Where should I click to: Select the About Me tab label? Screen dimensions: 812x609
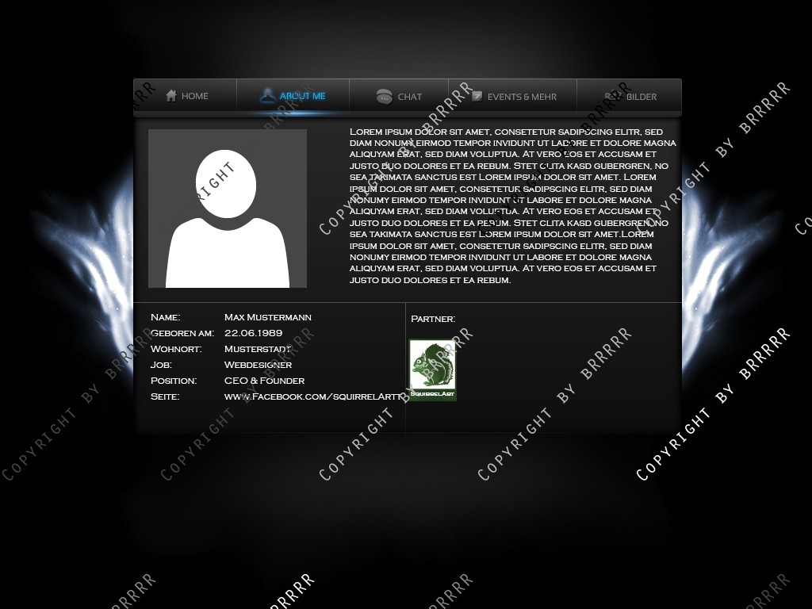[303, 97]
